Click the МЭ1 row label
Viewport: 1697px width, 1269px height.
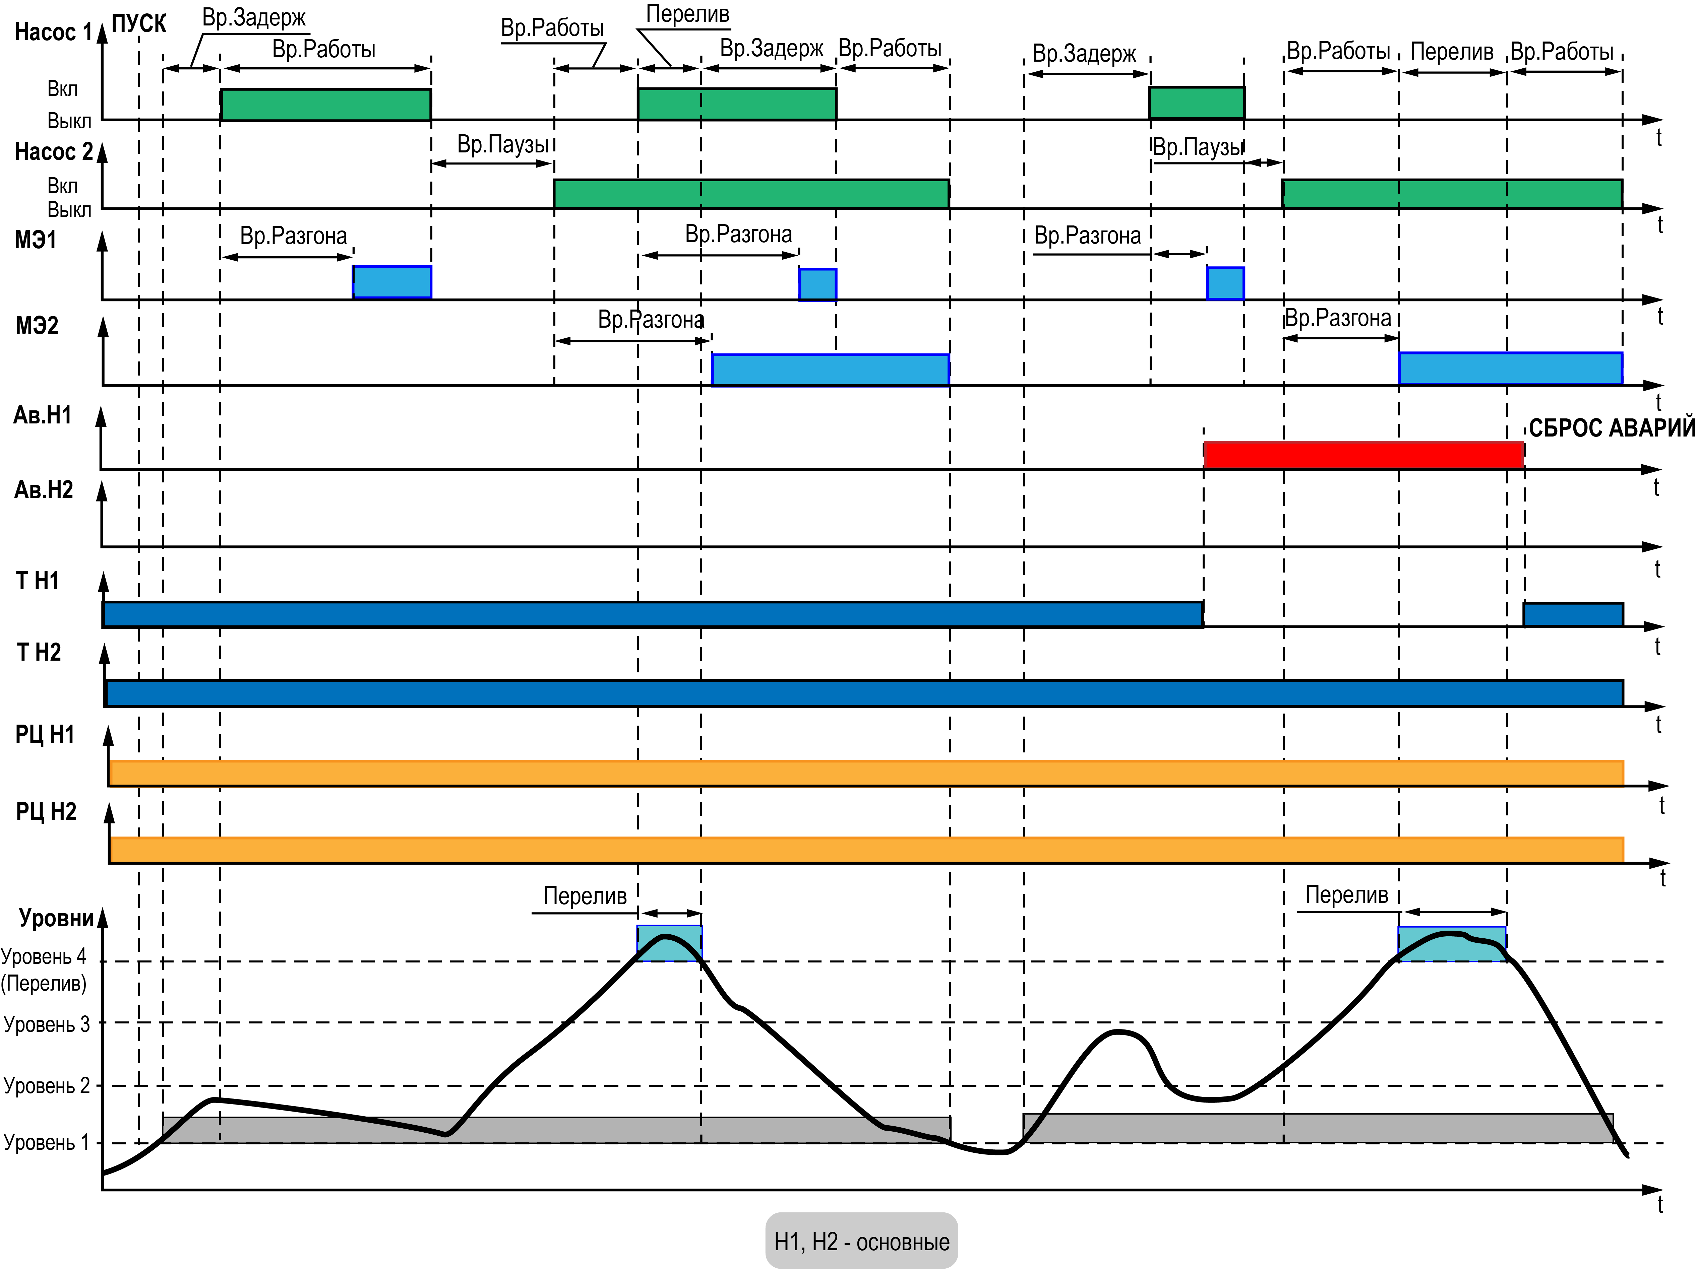35,240
